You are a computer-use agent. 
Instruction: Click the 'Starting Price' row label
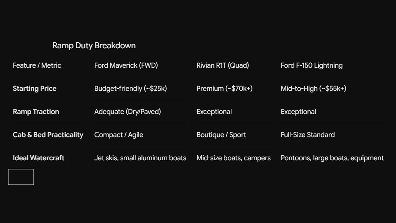point(35,89)
